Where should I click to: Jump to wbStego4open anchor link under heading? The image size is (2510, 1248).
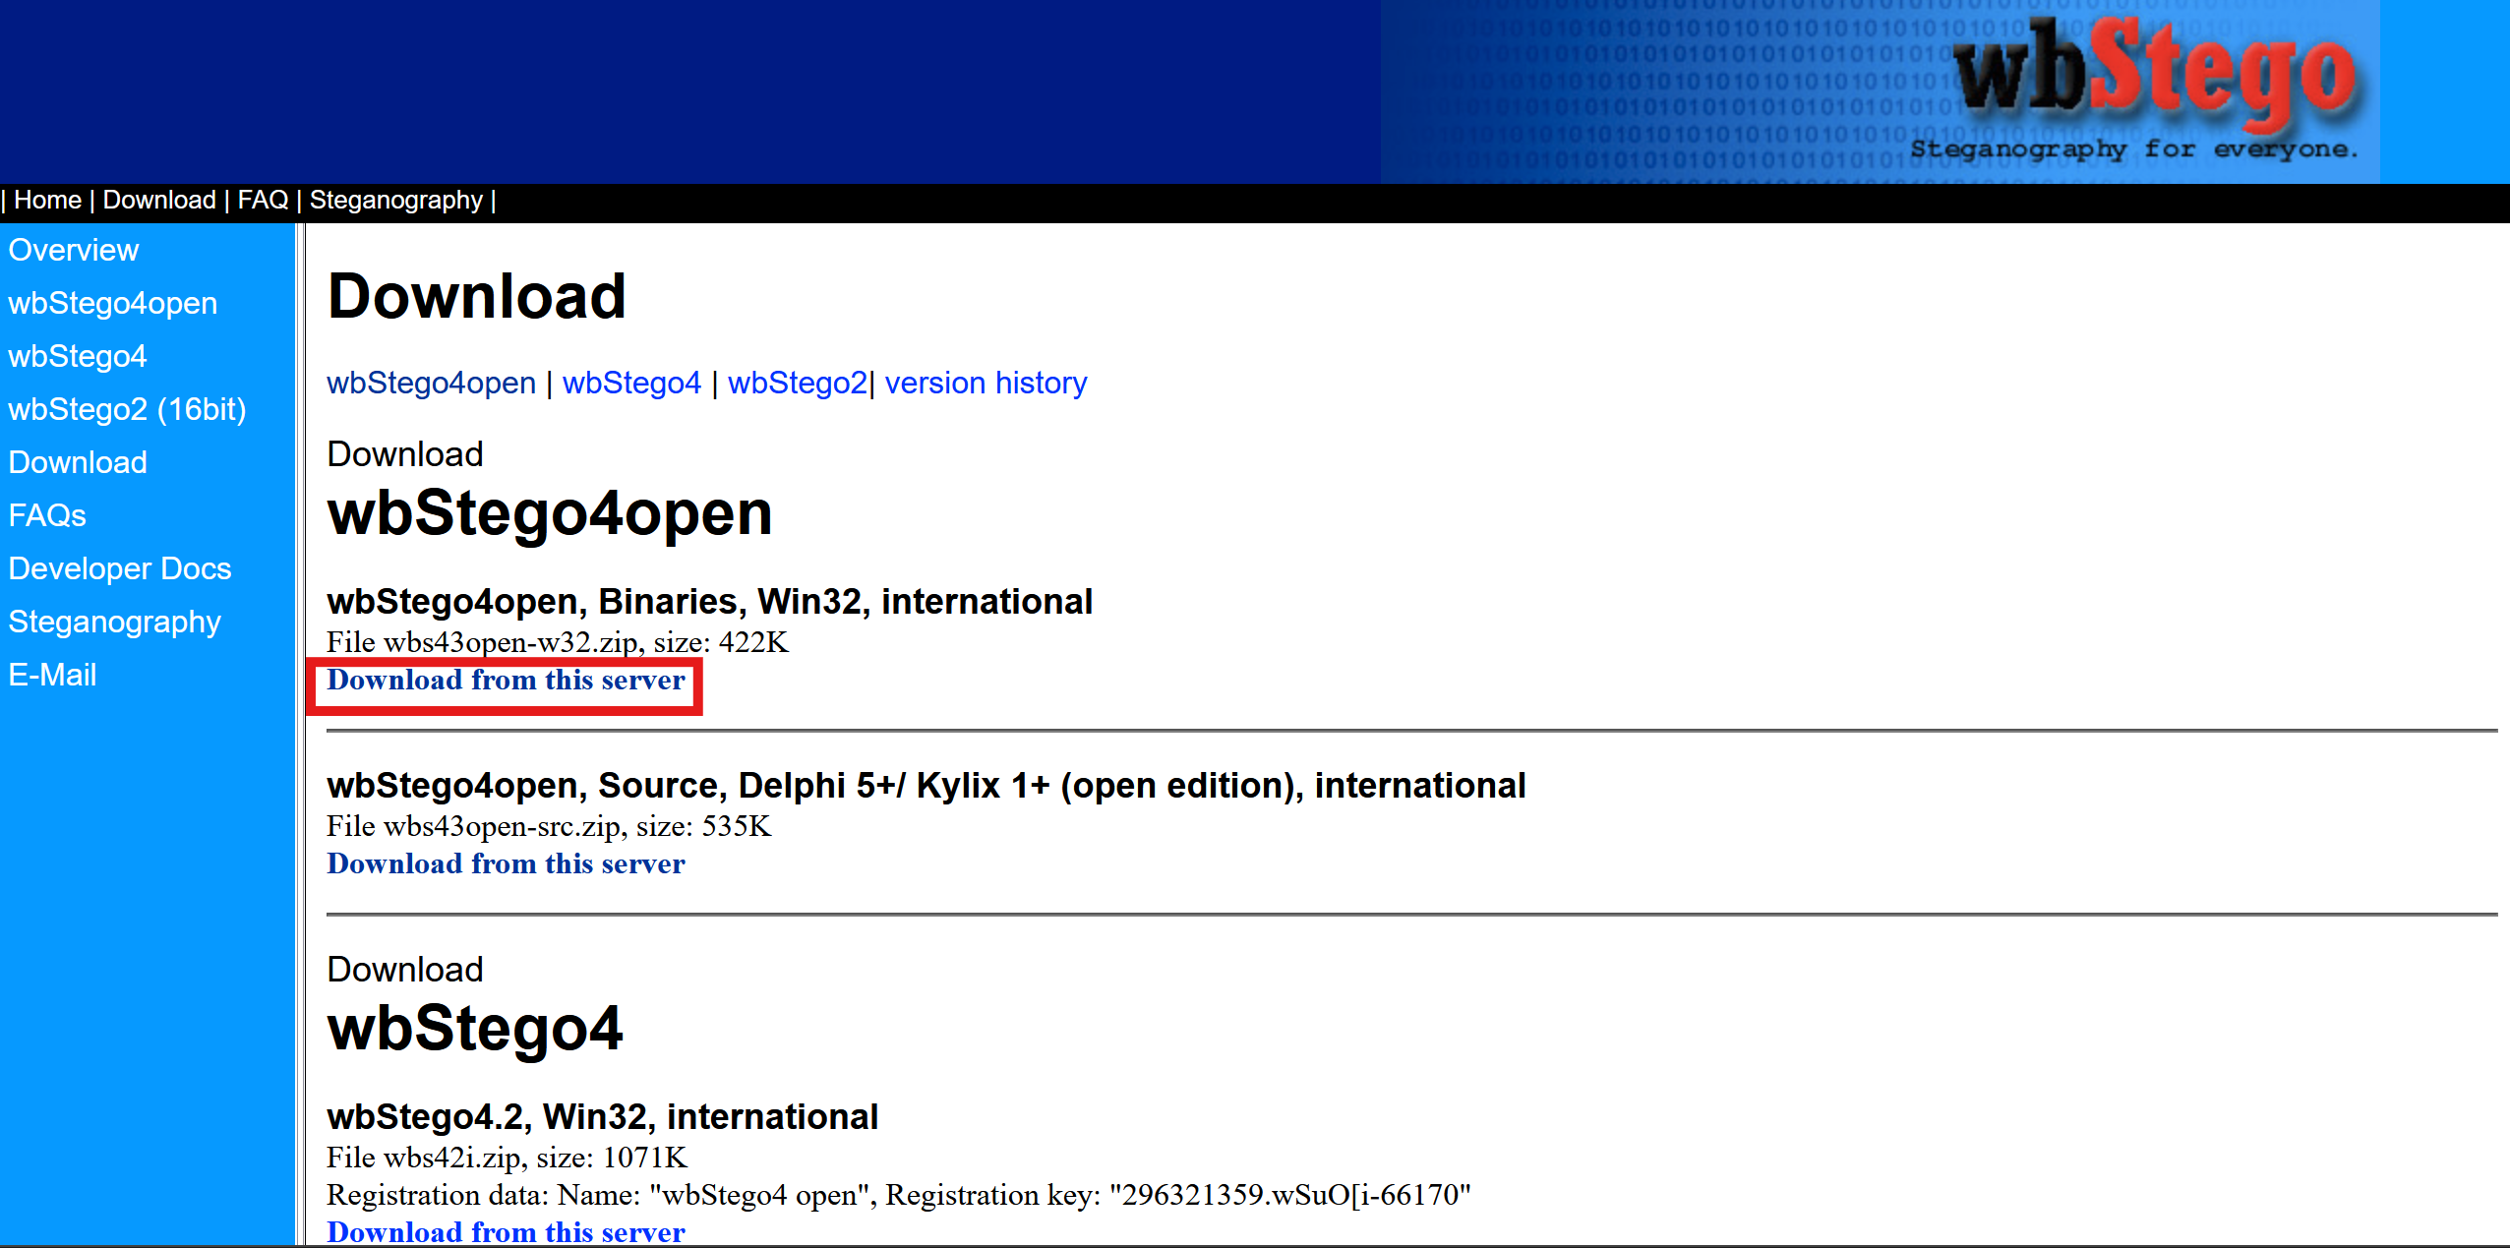pyautogui.click(x=432, y=384)
